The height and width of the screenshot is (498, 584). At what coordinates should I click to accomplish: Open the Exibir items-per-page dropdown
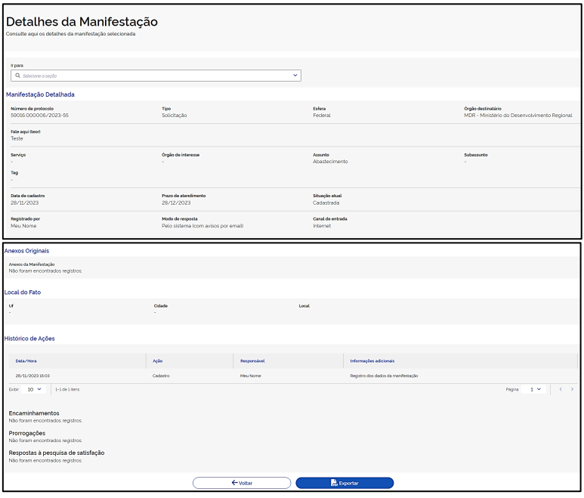pyautogui.click(x=35, y=389)
